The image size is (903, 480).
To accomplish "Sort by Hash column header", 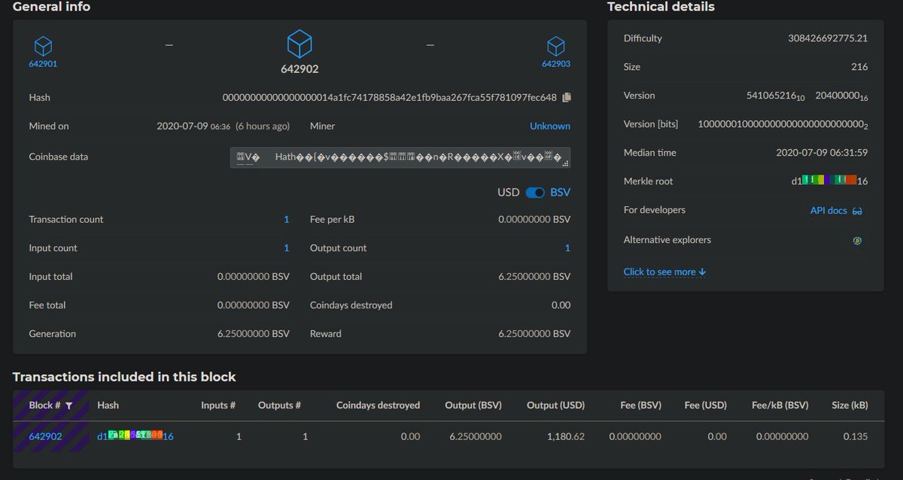I will coord(108,405).
